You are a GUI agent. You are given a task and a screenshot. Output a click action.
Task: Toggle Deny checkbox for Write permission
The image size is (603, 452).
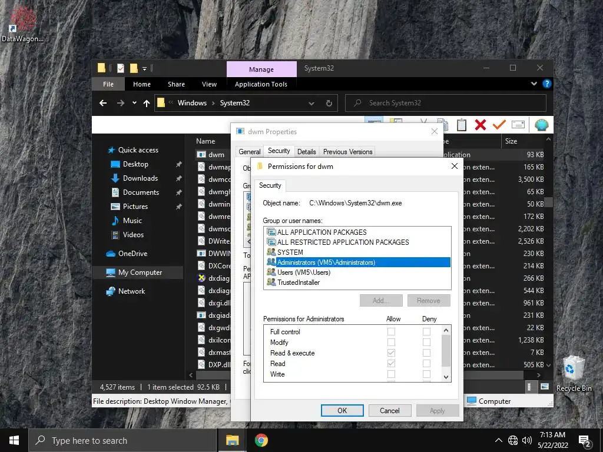click(x=426, y=374)
